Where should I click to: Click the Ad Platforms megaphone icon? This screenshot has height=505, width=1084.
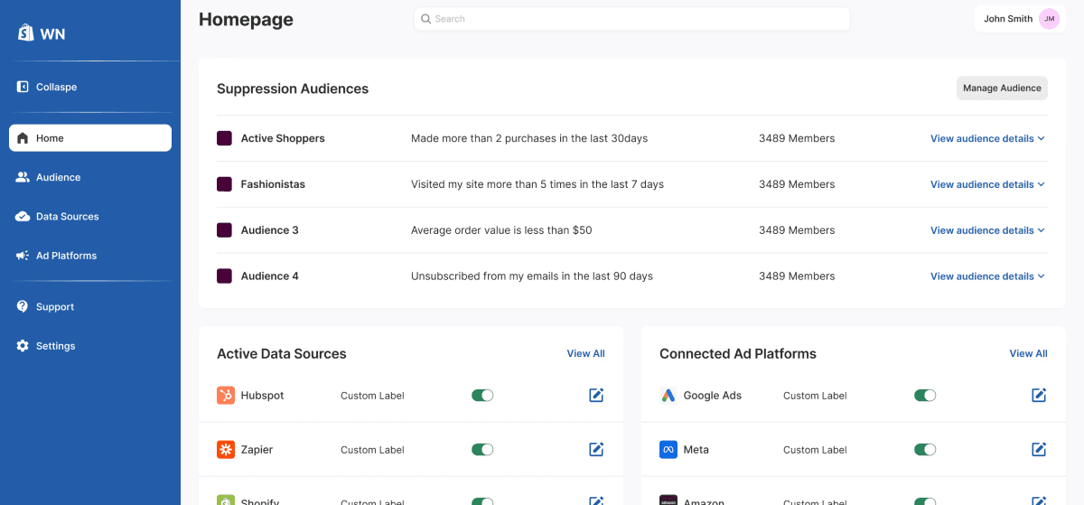[x=23, y=256]
